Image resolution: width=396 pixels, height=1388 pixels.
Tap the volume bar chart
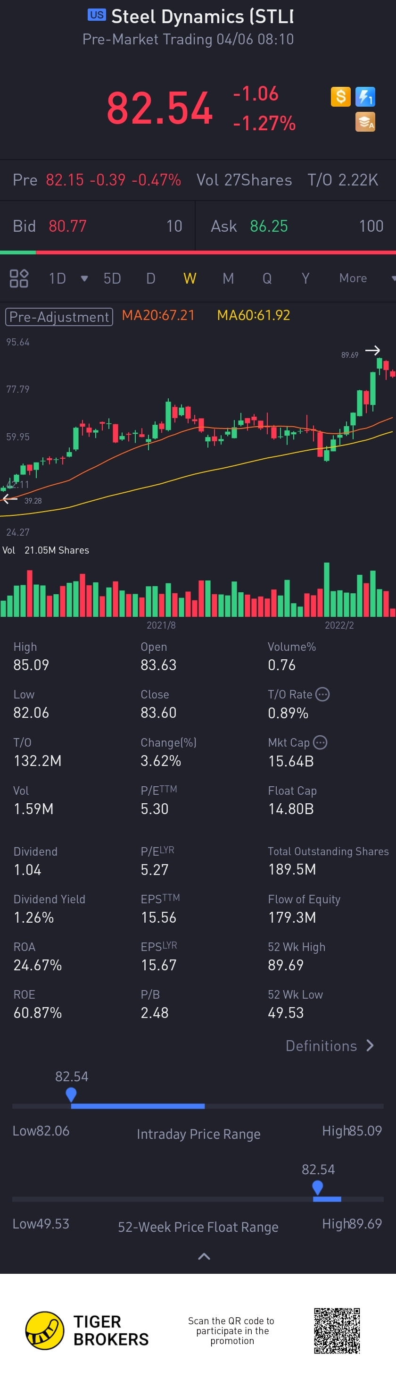tap(198, 590)
